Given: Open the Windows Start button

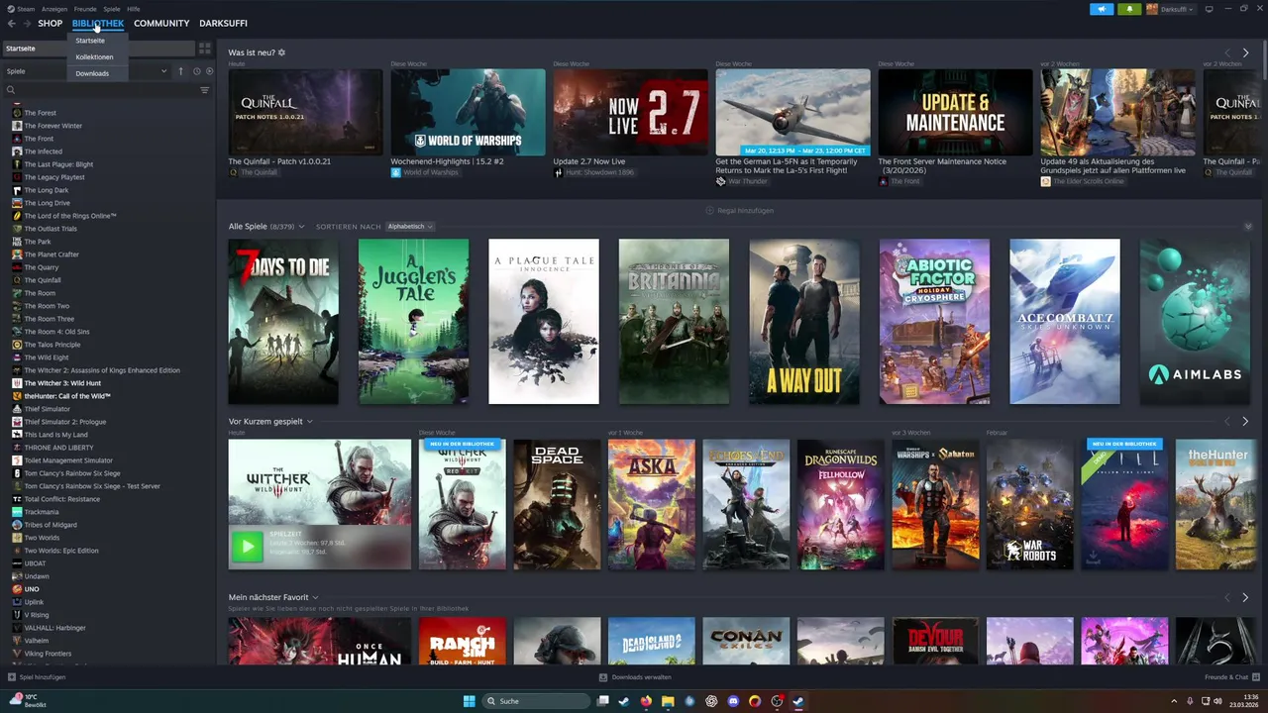Looking at the screenshot, I should (x=469, y=701).
